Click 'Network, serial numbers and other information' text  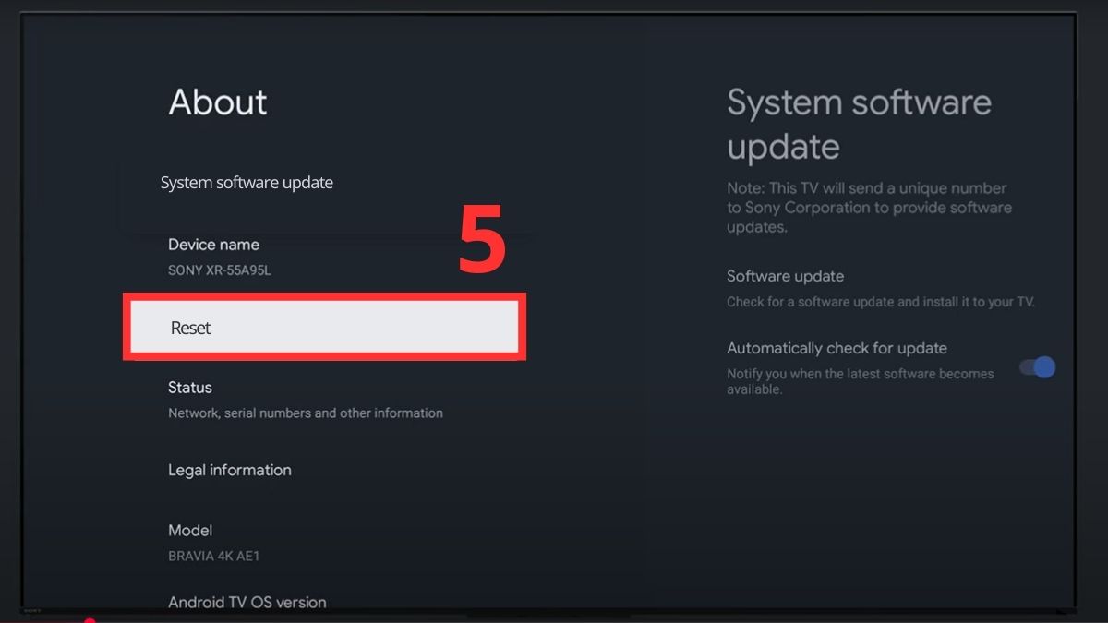pos(306,413)
